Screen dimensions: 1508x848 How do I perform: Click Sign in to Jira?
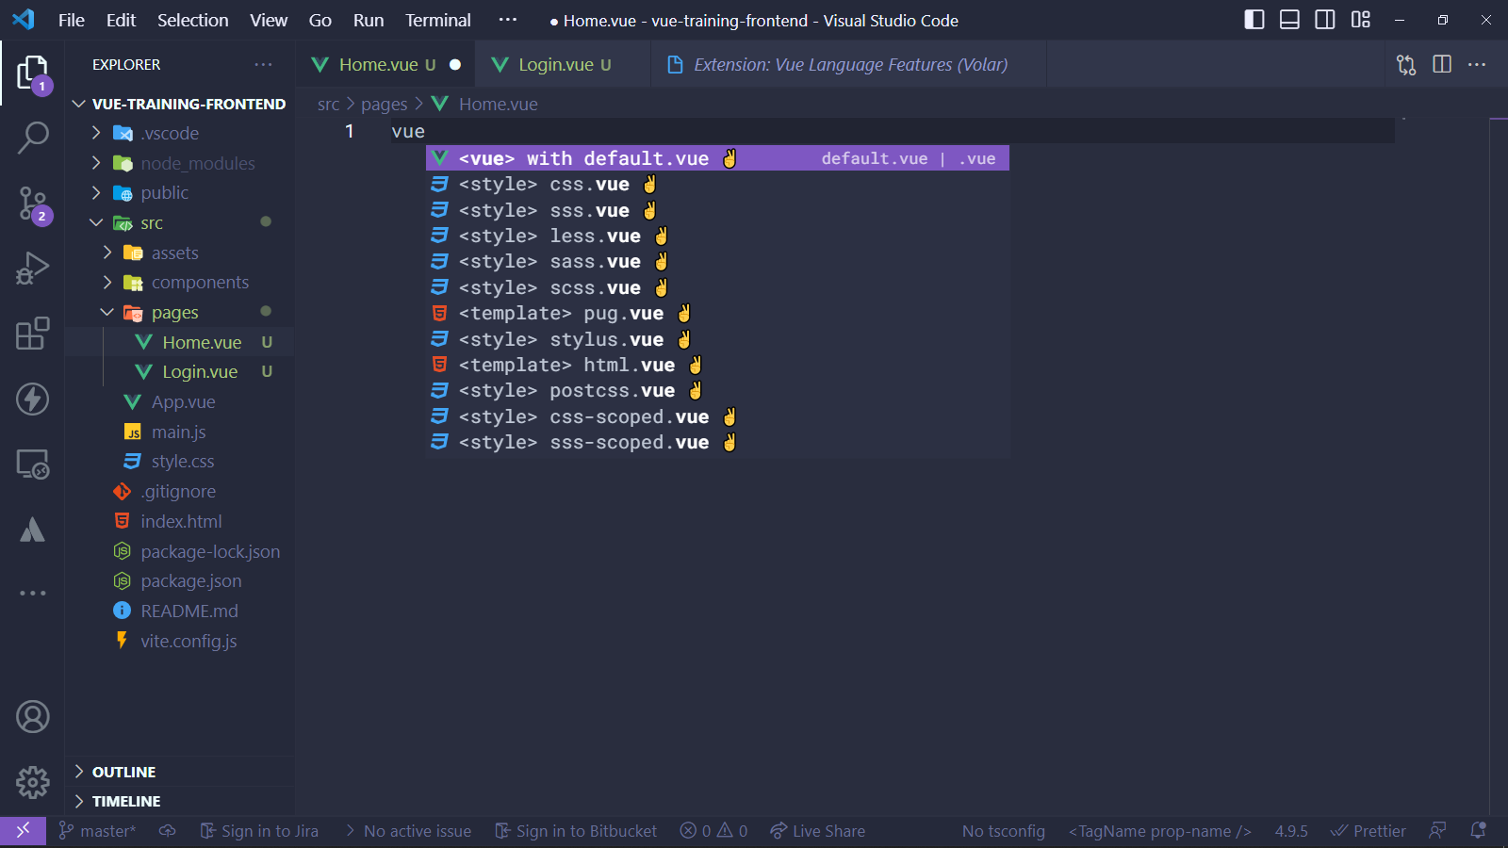[259, 831]
